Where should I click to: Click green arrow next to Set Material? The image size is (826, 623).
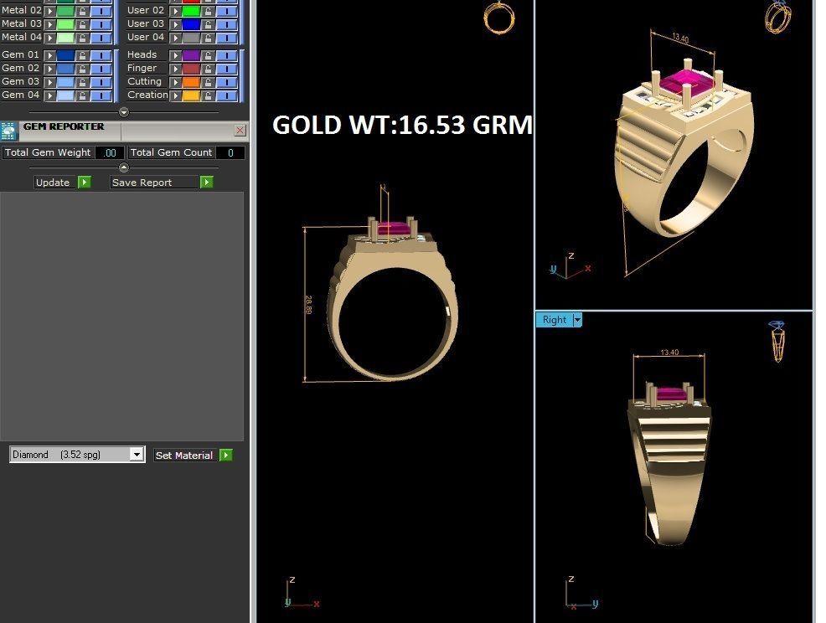click(x=226, y=455)
